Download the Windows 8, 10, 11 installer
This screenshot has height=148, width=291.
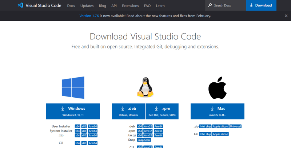[73, 111]
